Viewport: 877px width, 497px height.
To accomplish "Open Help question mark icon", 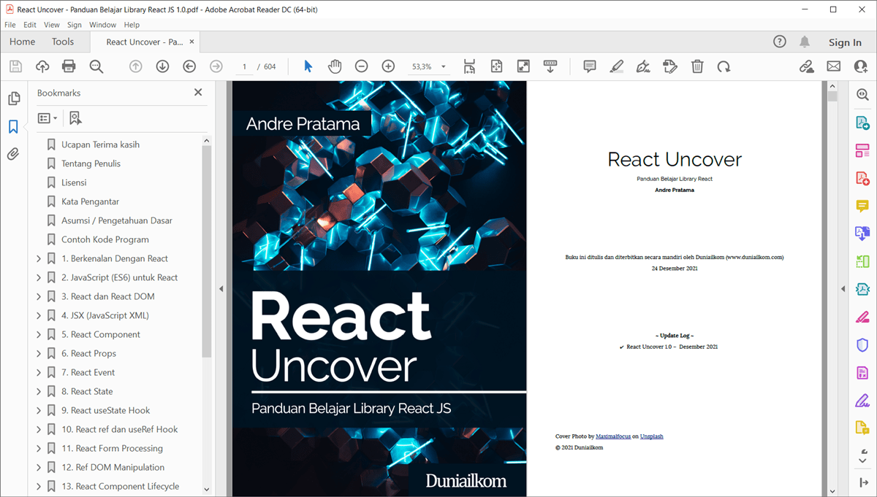I will 780,42.
